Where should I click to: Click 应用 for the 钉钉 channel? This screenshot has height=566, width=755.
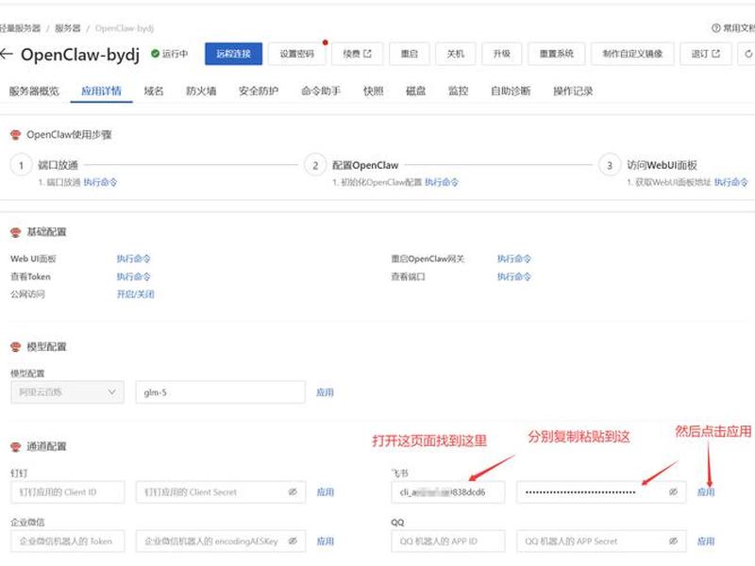click(x=325, y=491)
